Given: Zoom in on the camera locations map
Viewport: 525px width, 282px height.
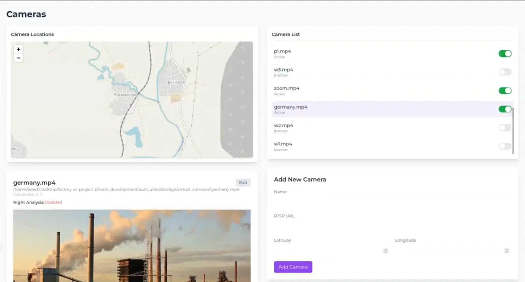Looking at the screenshot, I should tap(18, 49).
